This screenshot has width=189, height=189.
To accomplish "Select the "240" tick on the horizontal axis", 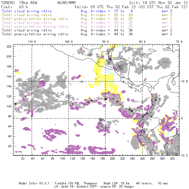I will pyautogui.click(x=132, y=159).
